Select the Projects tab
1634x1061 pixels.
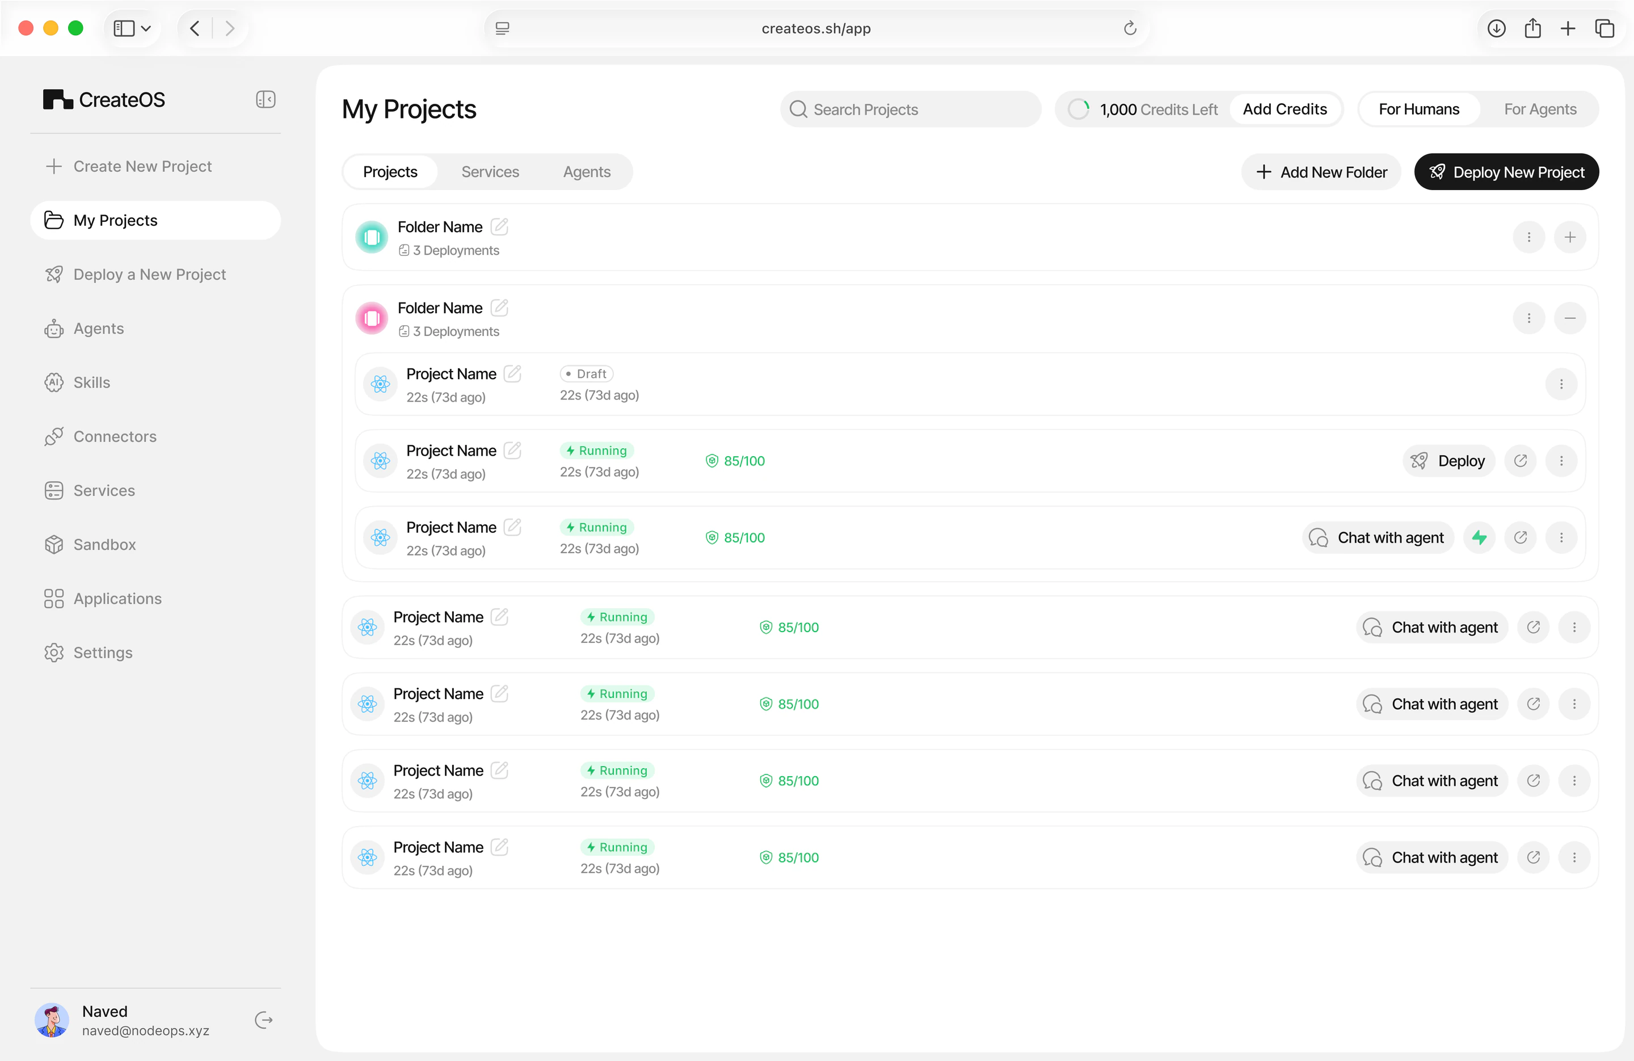[390, 172]
